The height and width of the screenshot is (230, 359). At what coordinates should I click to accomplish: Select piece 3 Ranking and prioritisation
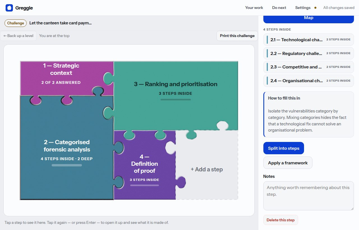click(x=176, y=95)
